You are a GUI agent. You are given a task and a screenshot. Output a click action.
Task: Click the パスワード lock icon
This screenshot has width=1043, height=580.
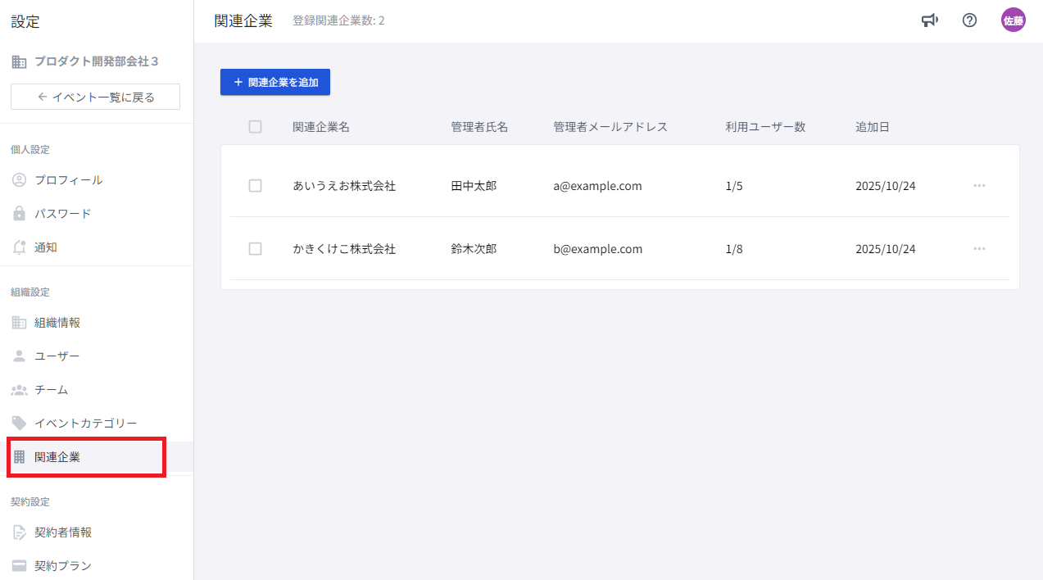20,214
